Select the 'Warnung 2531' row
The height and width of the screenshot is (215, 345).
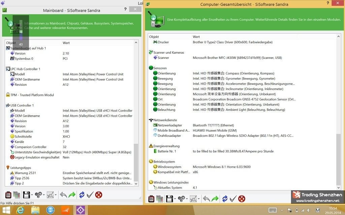point(69,173)
